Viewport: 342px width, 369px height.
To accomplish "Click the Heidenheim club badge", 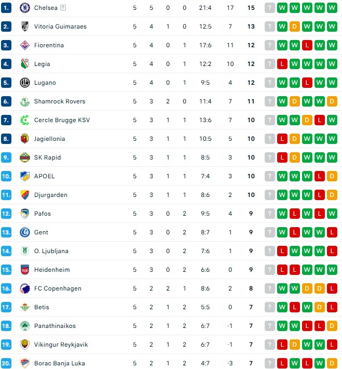I will pos(25,270).
